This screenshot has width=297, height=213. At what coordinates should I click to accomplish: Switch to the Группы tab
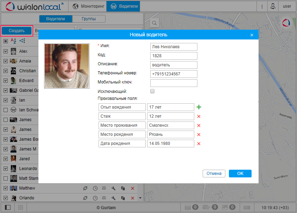pos(89,19)
